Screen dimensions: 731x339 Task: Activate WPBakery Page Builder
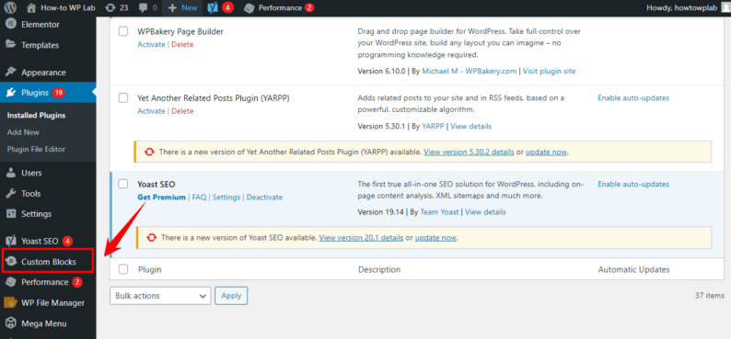151,44
